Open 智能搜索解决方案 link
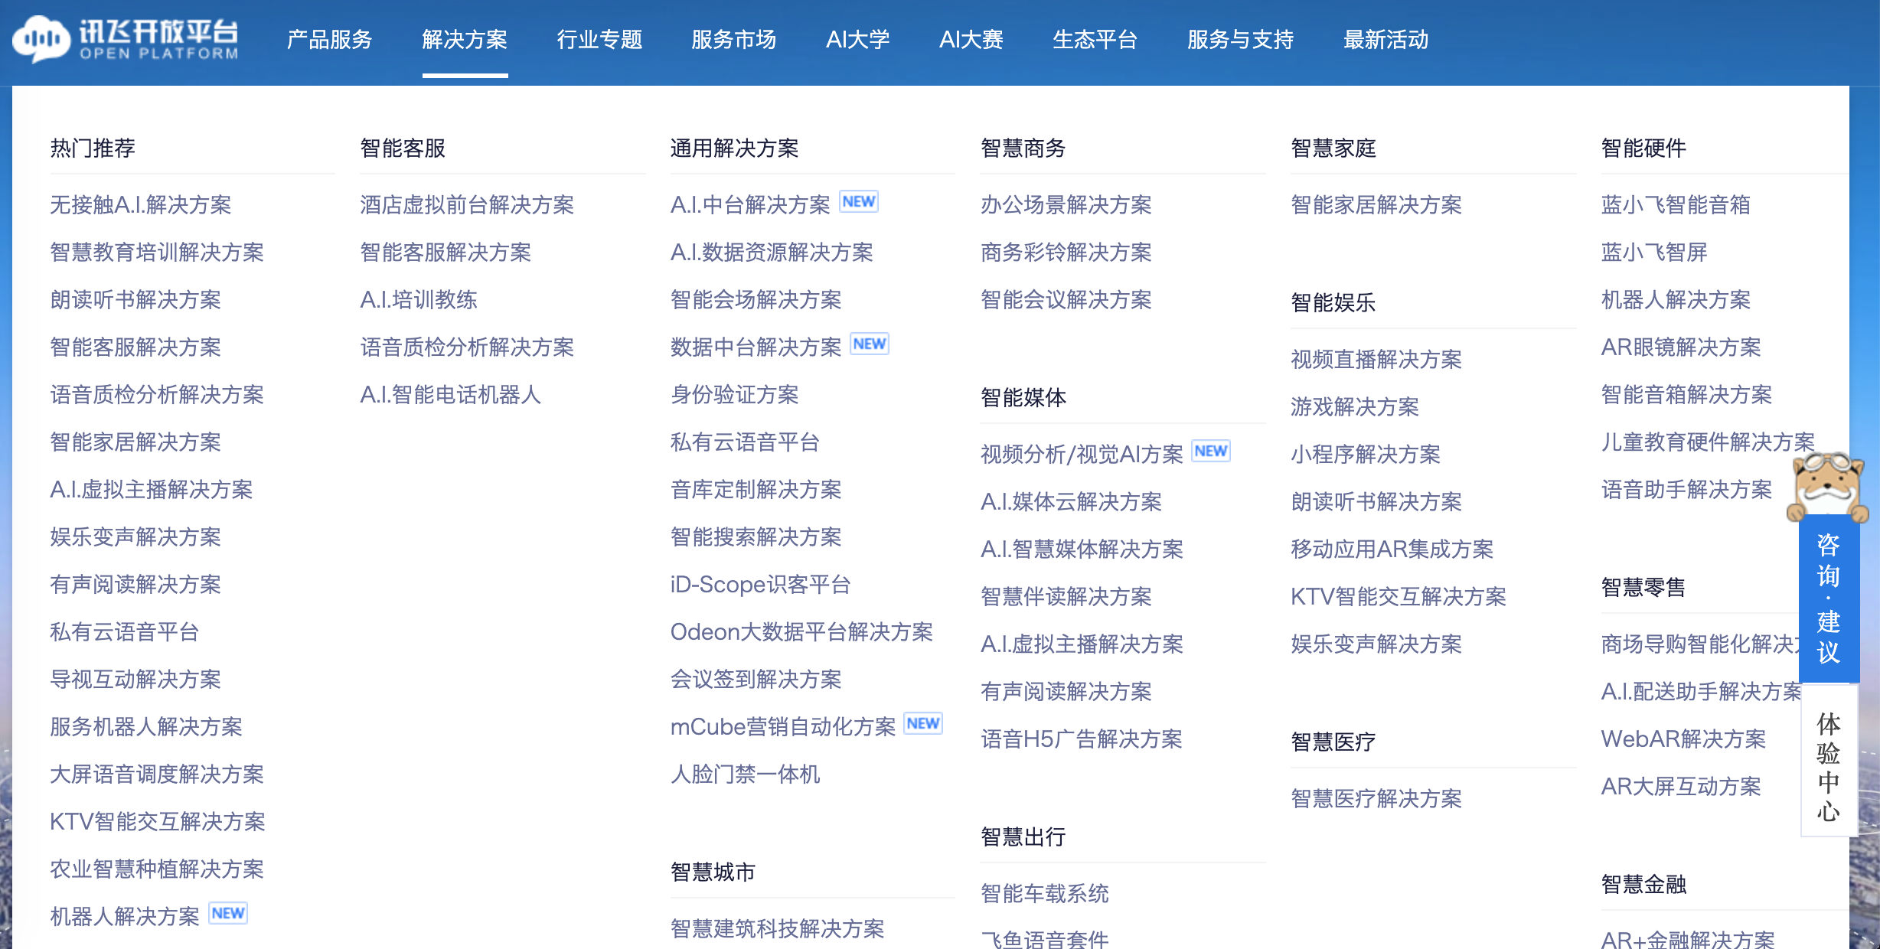1880x949 pixels. [x=756, y=537]
